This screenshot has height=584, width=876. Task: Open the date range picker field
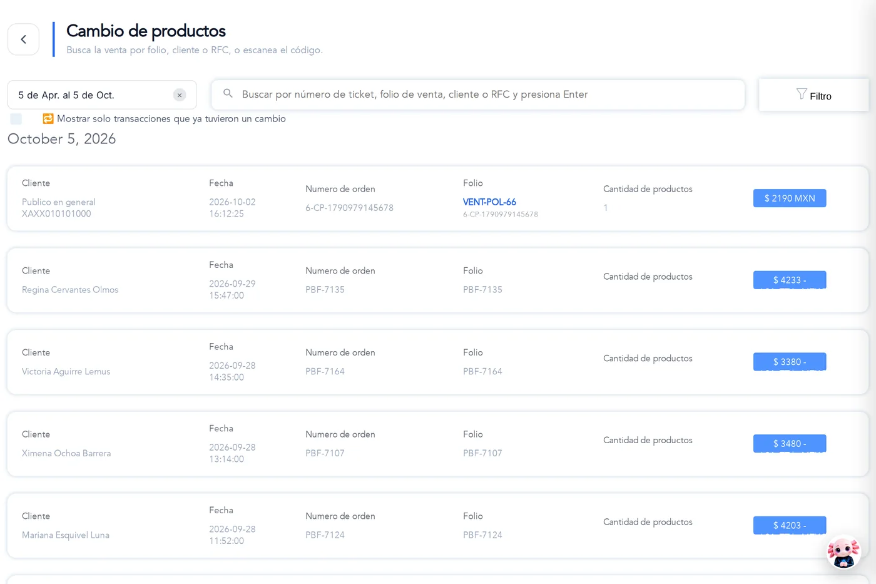pos(102,95)
